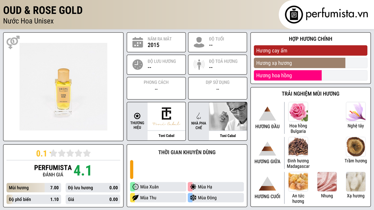
Task: Click the Độ lưu hương 0.00 score field
Action: tap(93, 188)
